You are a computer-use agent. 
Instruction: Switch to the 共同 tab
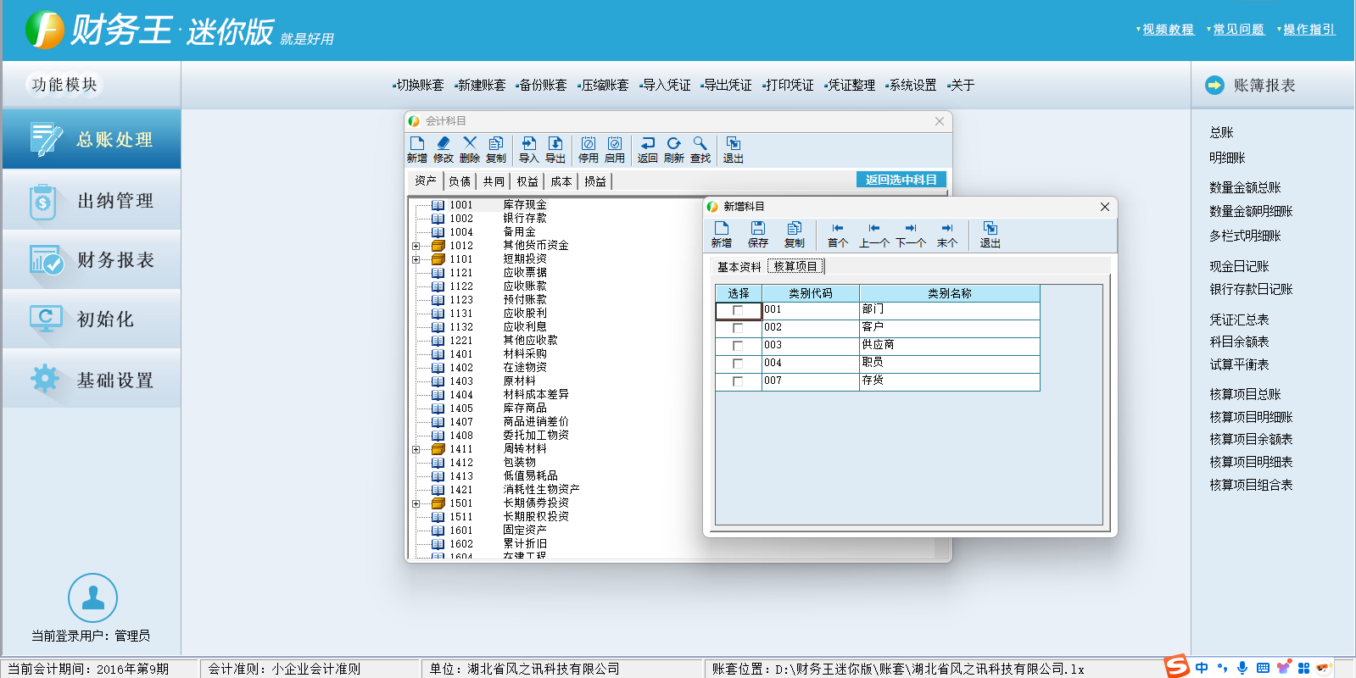tap(494, 181)
